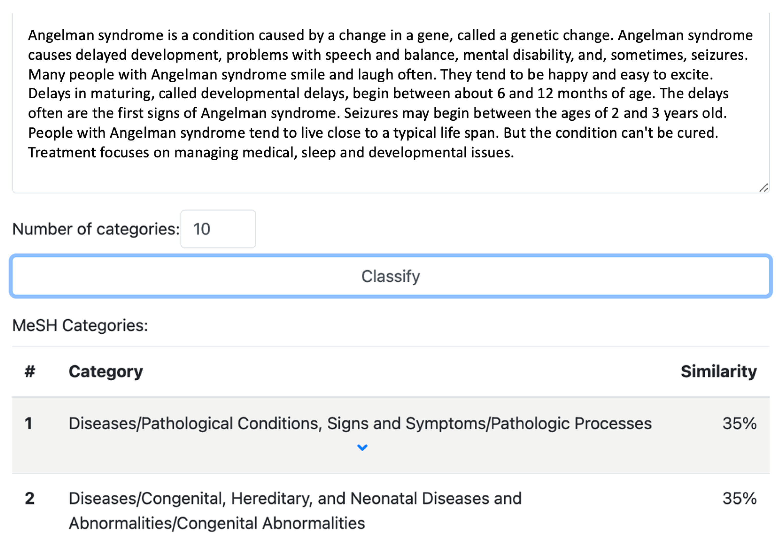Click the Similarity column header
Image resolution: width=780 pixels, height=538 pixels.
point(719,372)
